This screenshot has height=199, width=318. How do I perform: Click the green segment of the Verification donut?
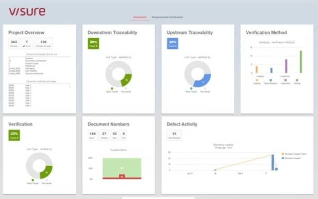[47, 172]
